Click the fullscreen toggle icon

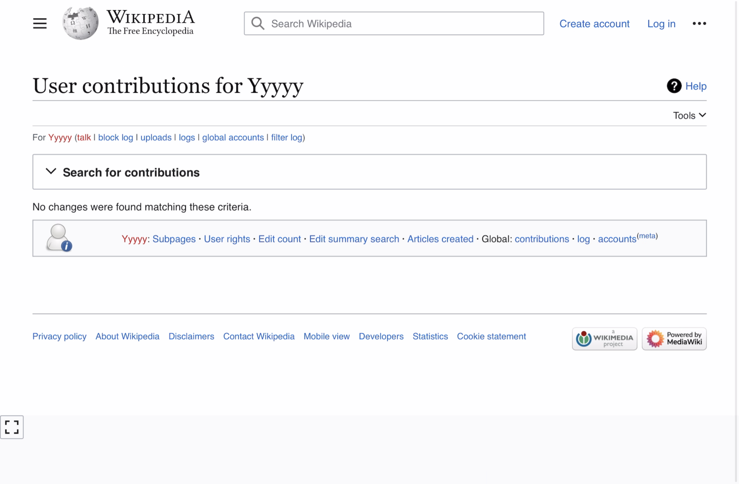coord(12,427)
